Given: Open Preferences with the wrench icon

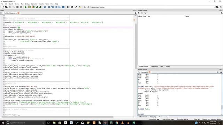Looking at the screenshot, I should tap(76, 7).
